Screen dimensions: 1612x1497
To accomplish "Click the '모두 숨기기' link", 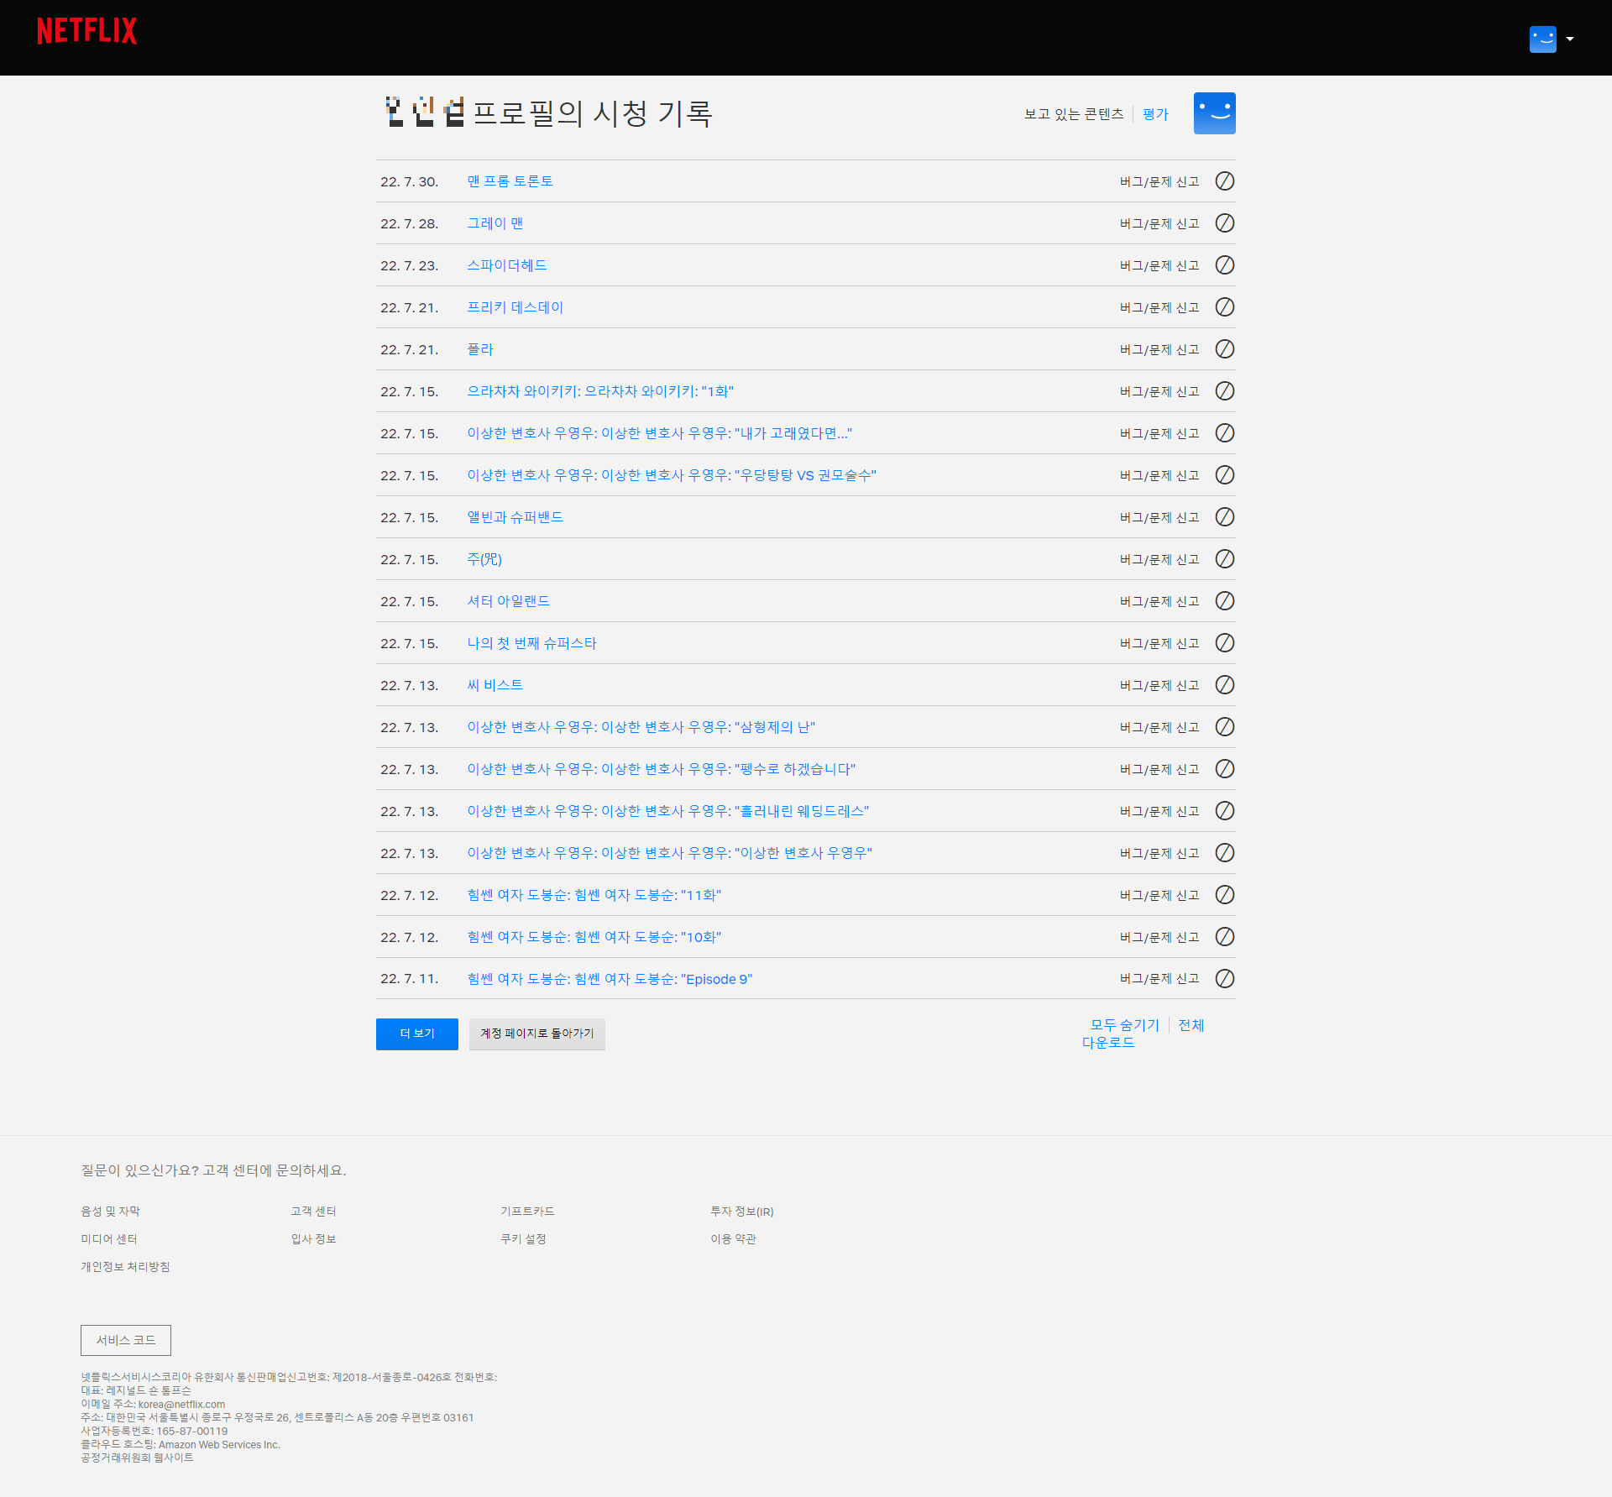I will pyautogui.click(x=1124, y=1025).
